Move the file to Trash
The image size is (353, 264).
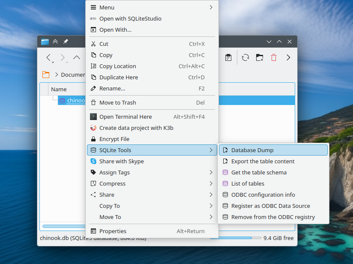coord(152,103)
